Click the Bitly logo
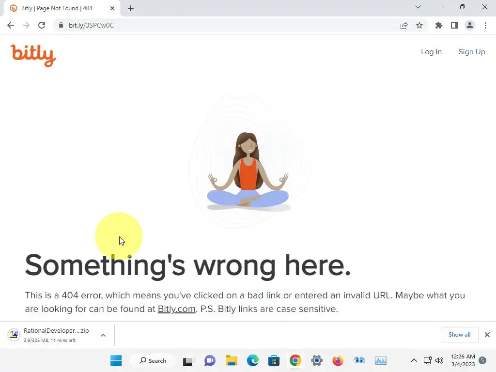 click(x=33, y=55)
